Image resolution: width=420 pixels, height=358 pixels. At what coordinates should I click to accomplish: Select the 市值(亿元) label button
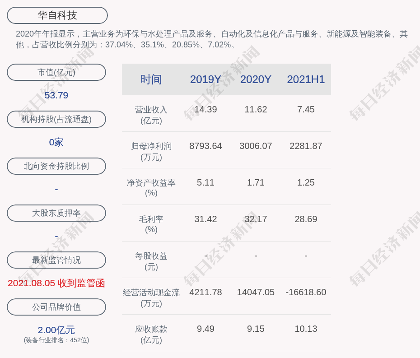pos(56,72)
